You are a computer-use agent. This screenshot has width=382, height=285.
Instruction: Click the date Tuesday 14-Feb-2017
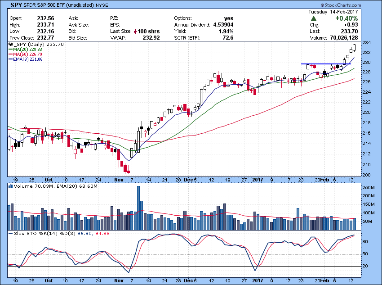pyautogui.click(x=333, y=12)
